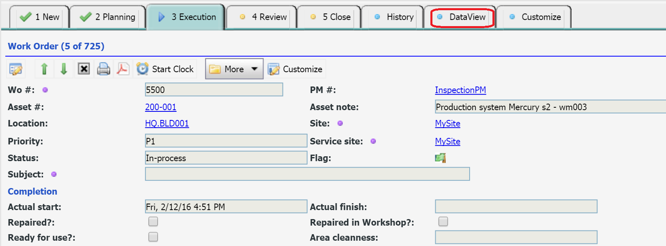The image size is (666, 246).
Task: Open MySite link next to Service site
Action: point(448,142)
